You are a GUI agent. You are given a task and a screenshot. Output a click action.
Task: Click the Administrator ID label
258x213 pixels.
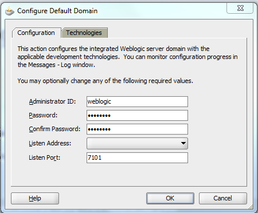point(52,101)
